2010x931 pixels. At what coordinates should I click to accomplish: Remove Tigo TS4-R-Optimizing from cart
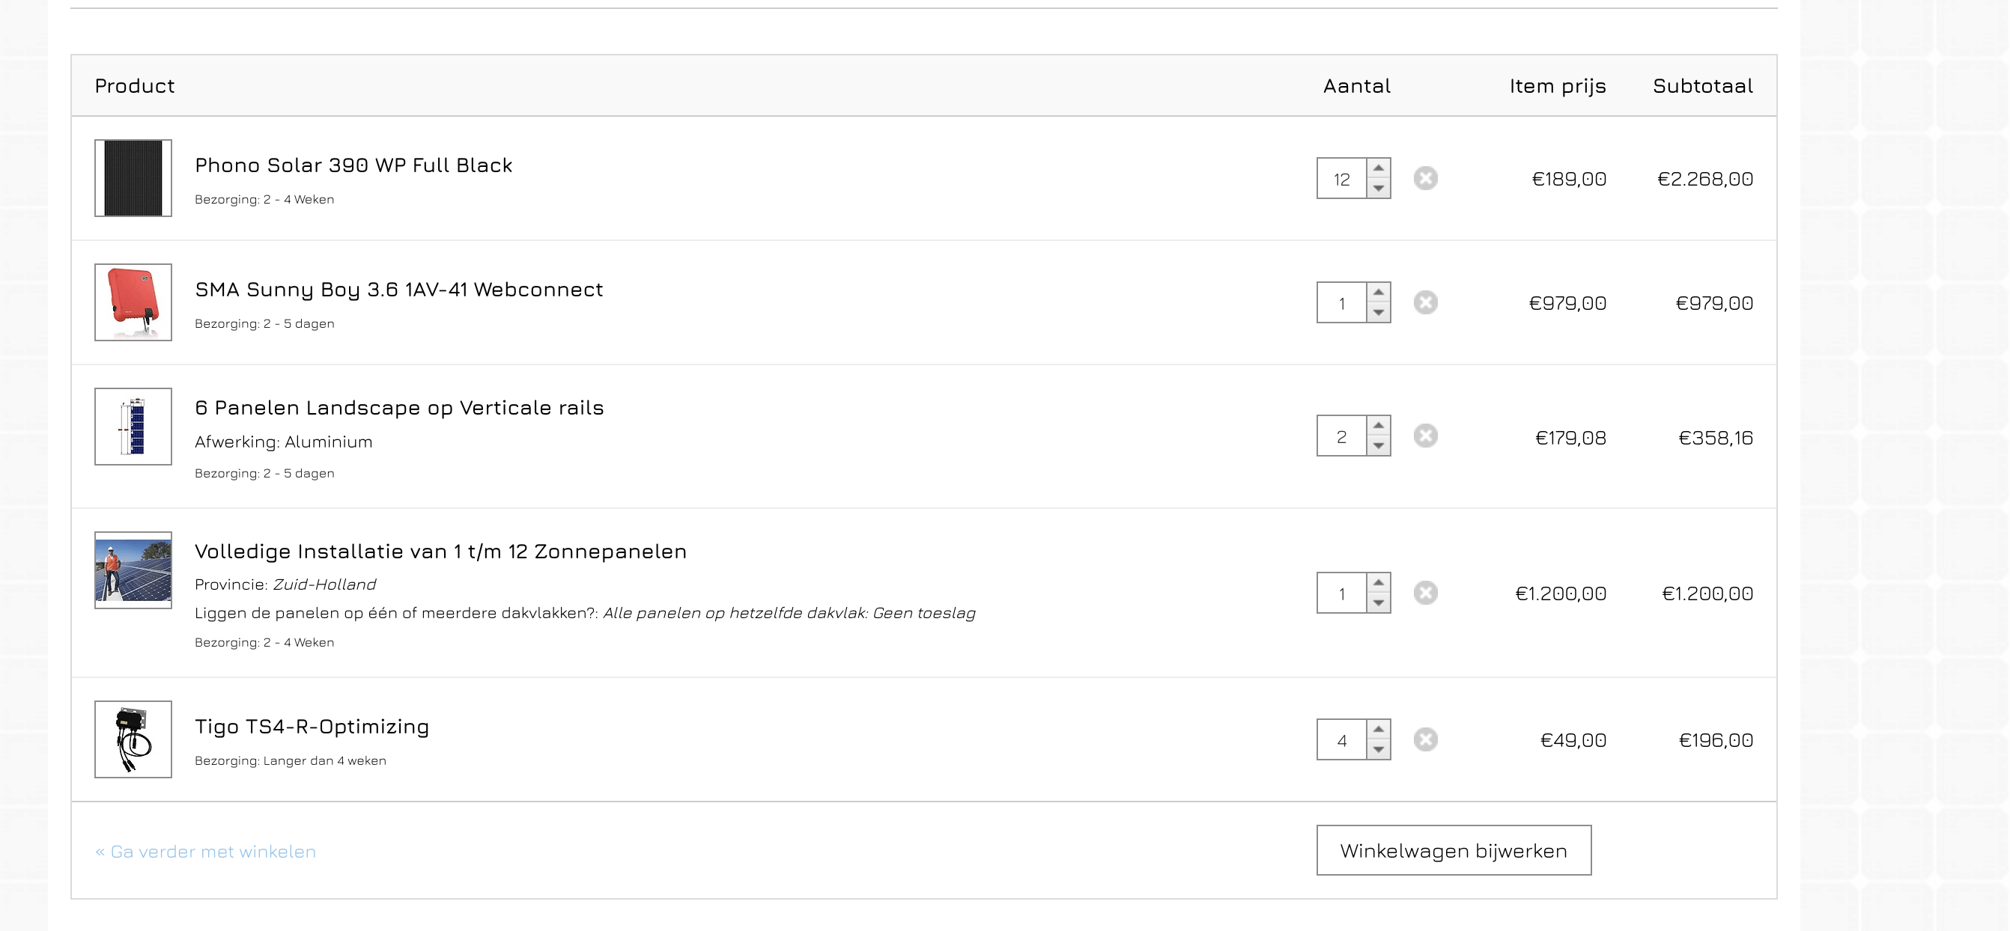click(x=1425, y=739)
